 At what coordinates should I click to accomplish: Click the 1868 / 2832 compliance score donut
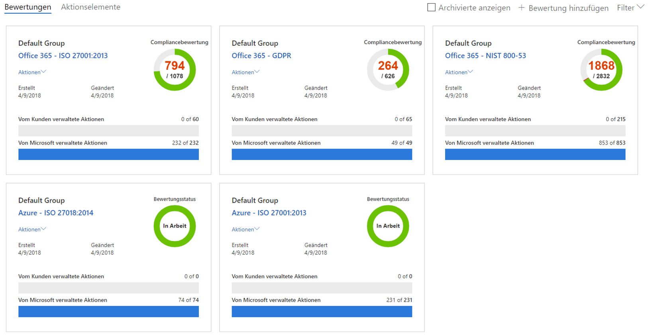pyautogui.click(x=601, y=70)
